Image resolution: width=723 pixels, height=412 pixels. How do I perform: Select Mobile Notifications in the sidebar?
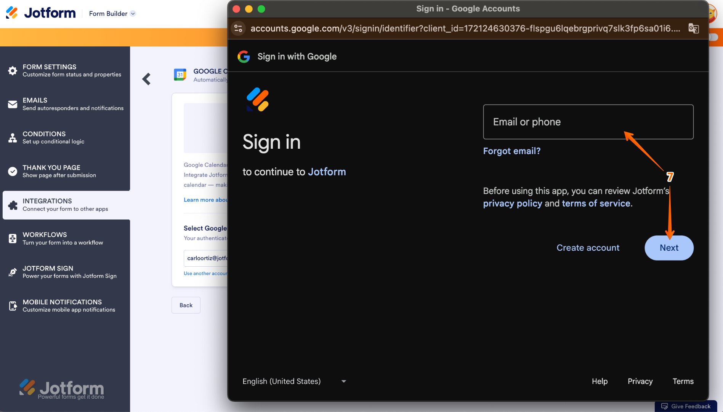click(x=13, y=305)
